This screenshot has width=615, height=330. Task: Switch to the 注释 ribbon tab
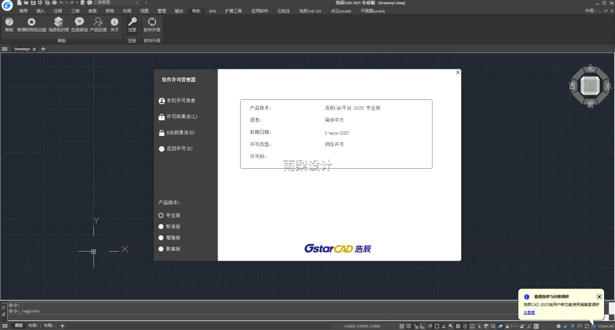click(58, 11)
